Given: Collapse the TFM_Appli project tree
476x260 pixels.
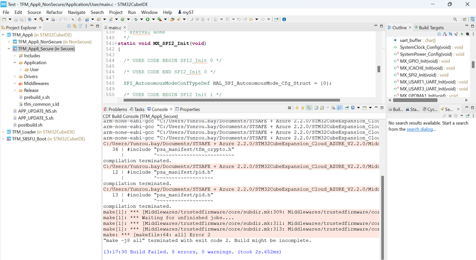Looking at the screenshot, I should click(x=3, y=35).
